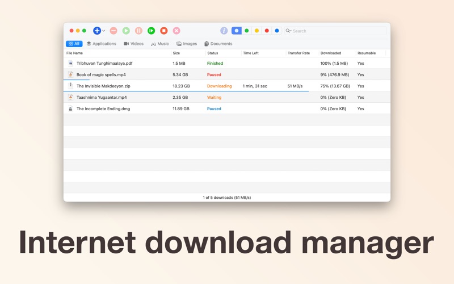Click the blue Paused status

(x=214, y=108)
